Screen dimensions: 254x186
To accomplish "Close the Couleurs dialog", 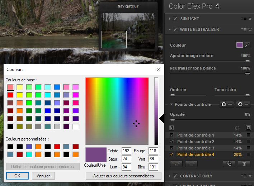I will [159, 69].
